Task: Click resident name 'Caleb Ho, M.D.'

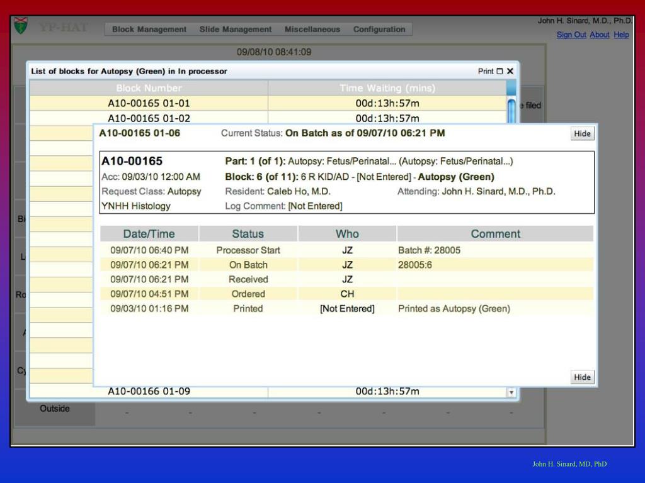Action: 299,191
